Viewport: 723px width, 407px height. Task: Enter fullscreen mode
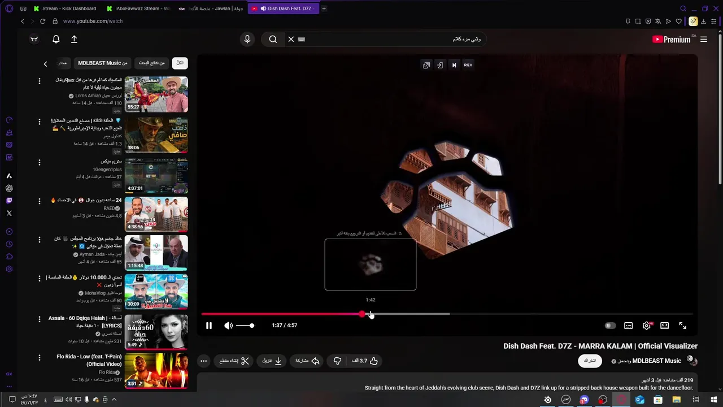click(683, 326)
